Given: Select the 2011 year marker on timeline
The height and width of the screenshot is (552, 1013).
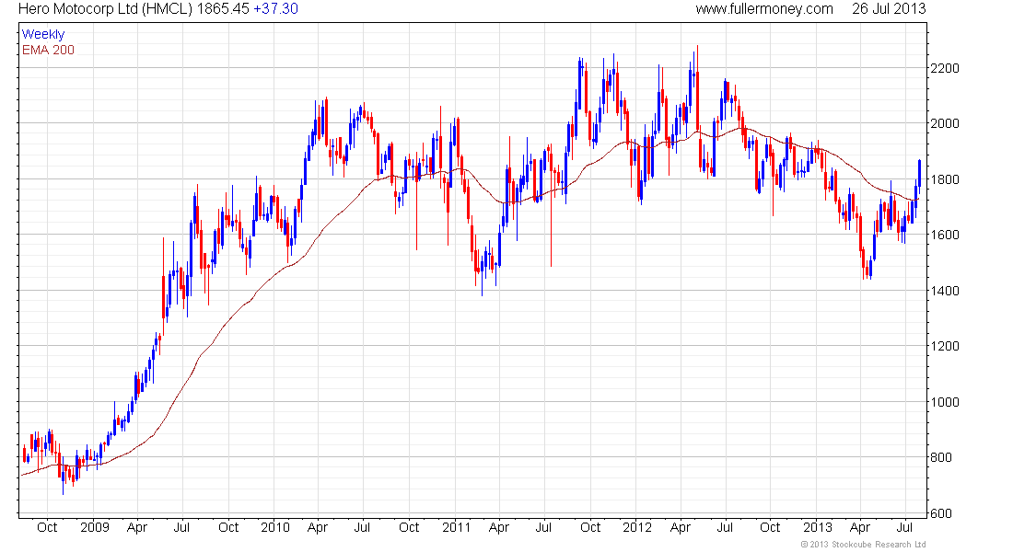Looking at the screenshot, I should coord(457,527).
